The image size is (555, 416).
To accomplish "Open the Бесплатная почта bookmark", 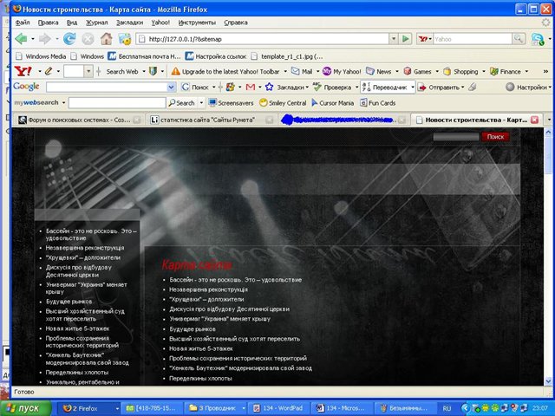I will tap(144, 56).
